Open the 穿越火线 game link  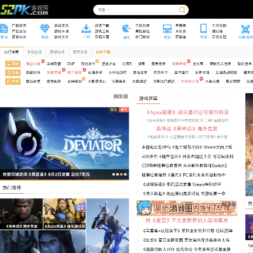point(33,64)
